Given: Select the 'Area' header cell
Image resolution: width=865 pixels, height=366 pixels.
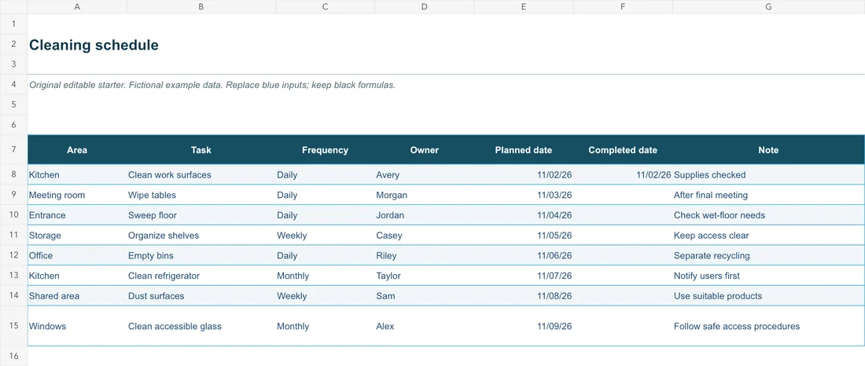Looking at the screenshot, I should (x=77, y=149).
